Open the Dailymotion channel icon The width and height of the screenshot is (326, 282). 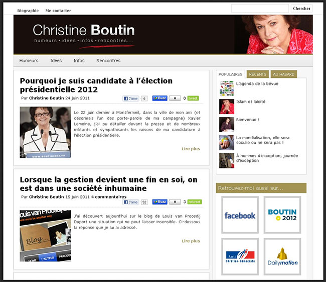click(x=282, y=256)
